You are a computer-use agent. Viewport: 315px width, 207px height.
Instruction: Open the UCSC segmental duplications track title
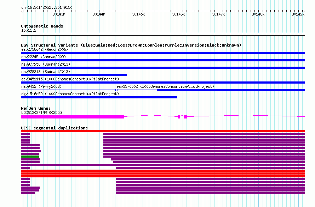[55, 128]
